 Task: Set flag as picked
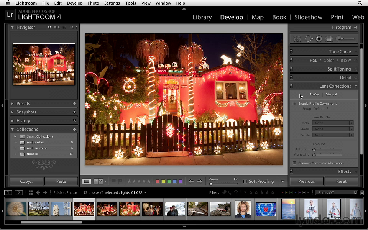tap(113, 181)
